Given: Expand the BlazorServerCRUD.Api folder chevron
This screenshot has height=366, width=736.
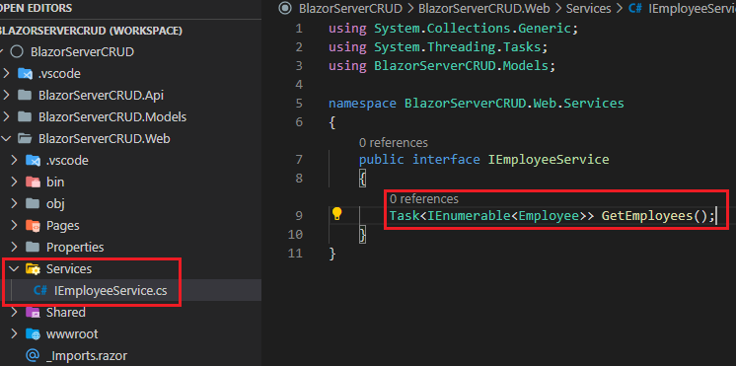Looking at the screenshot, I should (6, 96).
